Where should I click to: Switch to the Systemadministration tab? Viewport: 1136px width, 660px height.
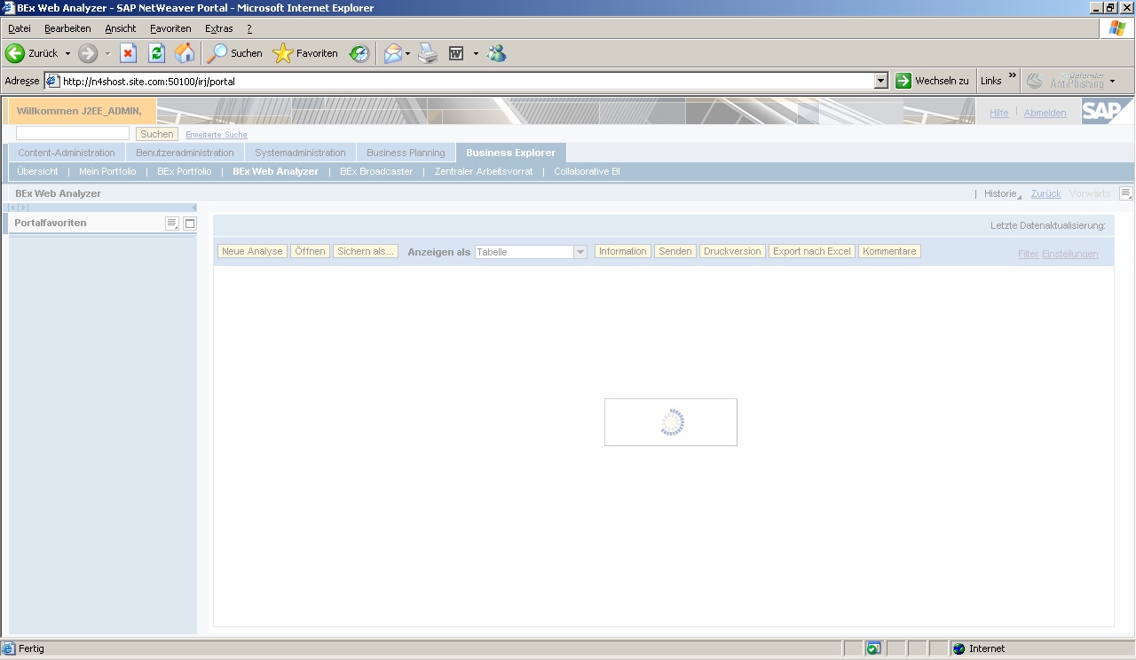point(300,153)
